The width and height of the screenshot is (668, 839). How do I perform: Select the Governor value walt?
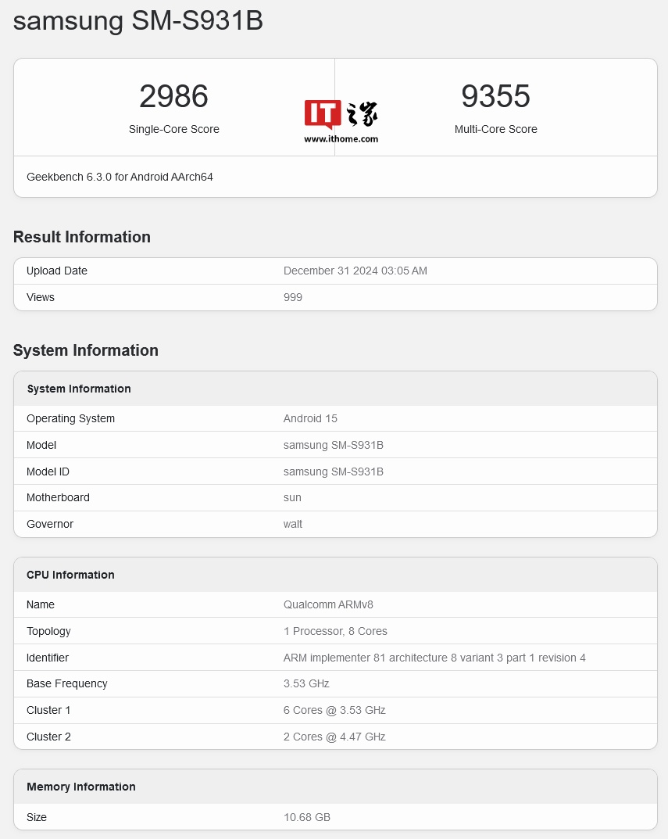click(x=292, y=525)
